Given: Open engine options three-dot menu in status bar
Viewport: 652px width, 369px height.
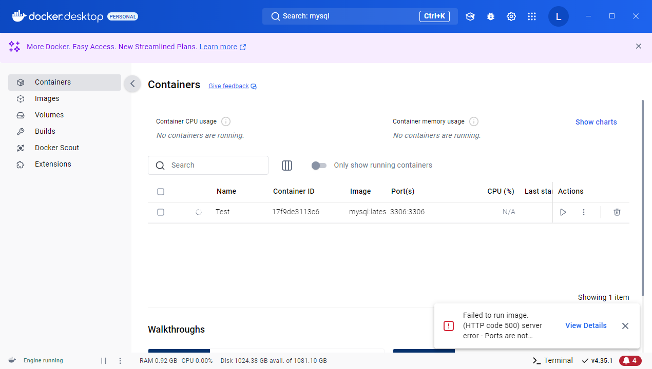Looking at the screenshot, I should [x=120, y=361].
